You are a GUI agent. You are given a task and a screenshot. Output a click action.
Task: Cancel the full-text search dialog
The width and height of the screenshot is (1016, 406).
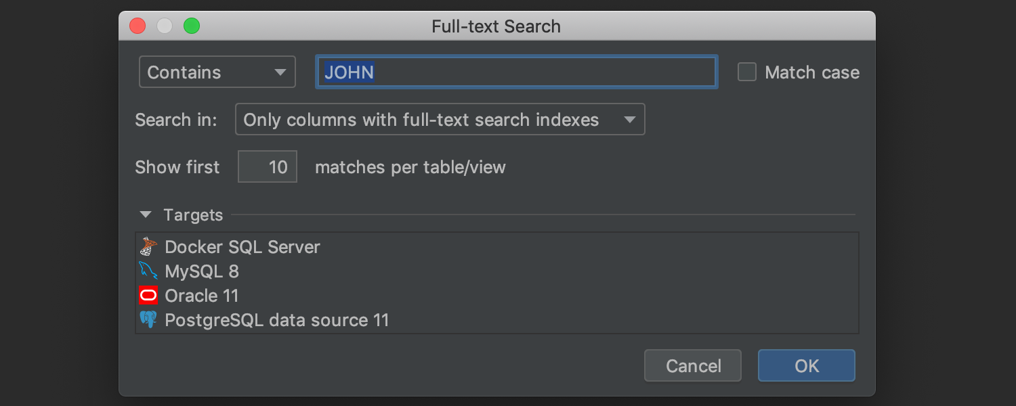(692, 365)
